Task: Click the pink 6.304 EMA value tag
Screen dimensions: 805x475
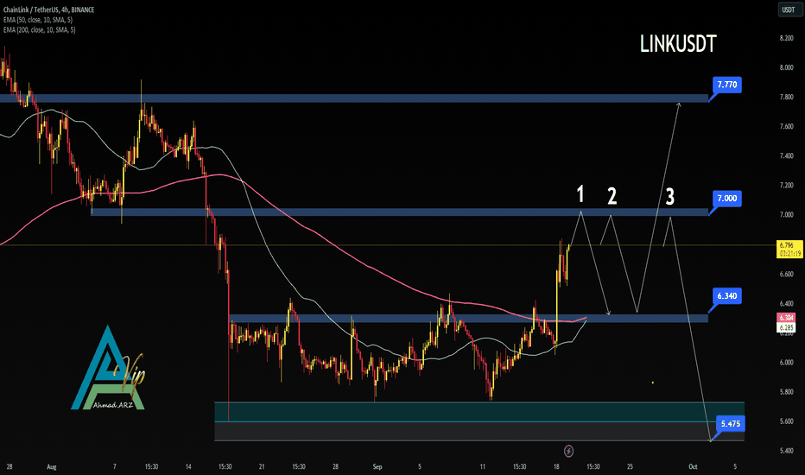Action: 787,318
